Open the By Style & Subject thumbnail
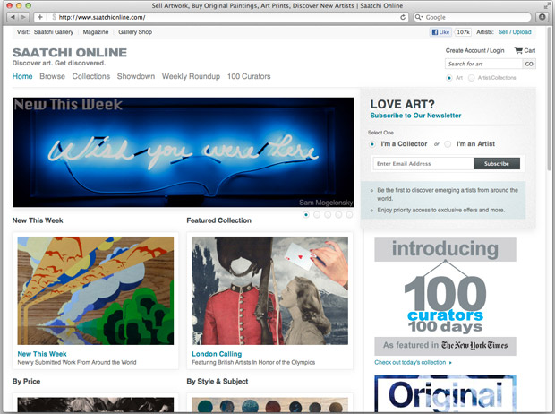The height and width of the screenshot is (414, 555). tap(269, 405)
